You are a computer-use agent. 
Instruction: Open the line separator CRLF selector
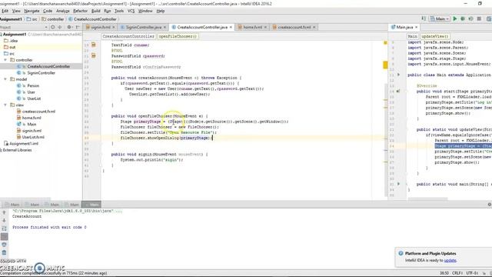click(457, 273)
